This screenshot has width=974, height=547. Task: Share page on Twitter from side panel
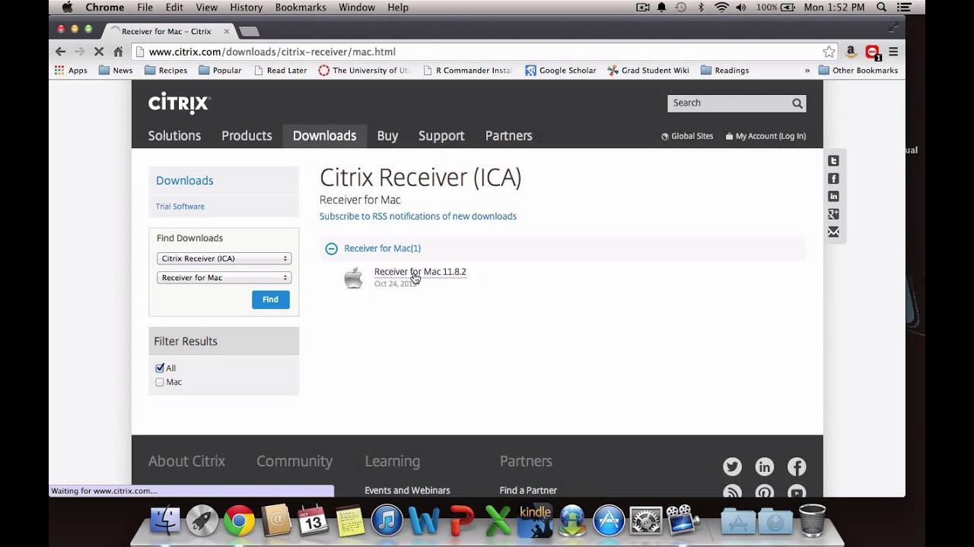pyautogui.click(x=833, y=161)
